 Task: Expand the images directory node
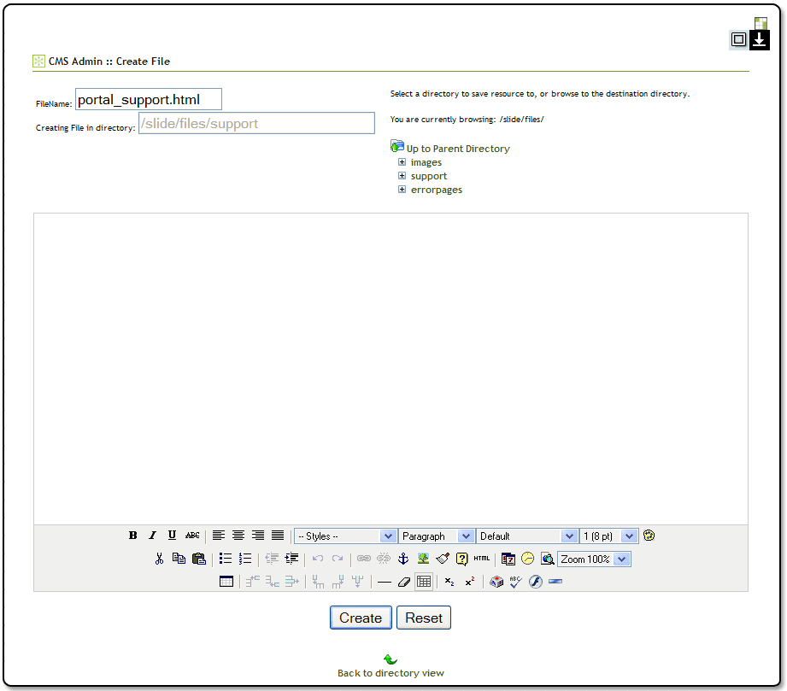pyautogui.click(x=402, y=162)
